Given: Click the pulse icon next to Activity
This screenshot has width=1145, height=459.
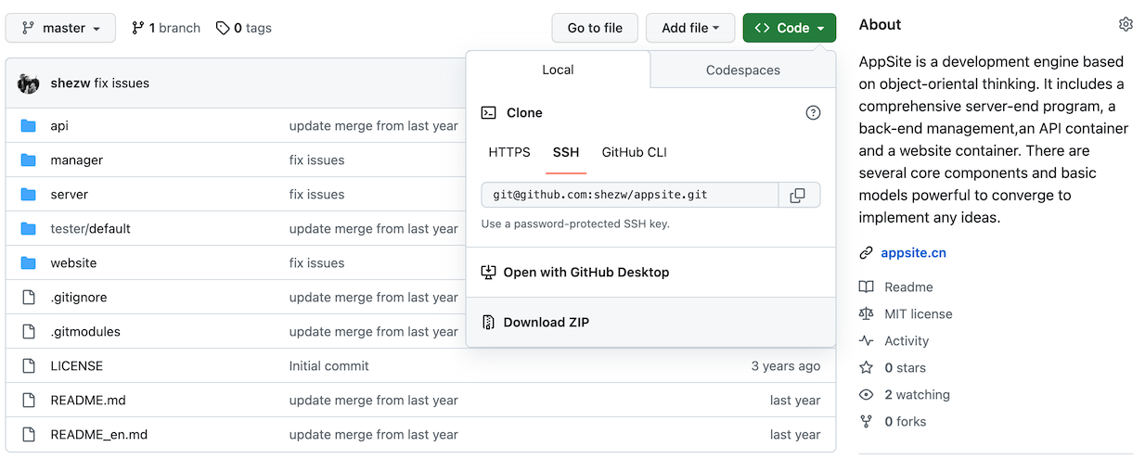Looking at the screenshot, I should click(x=866, y=341).
